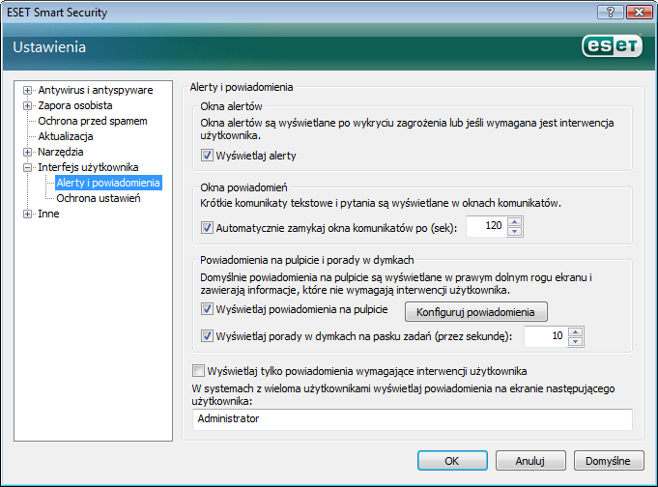
Task: Decrease message window close time spinner
Action: pyautogui.click(x=514, y=232)
